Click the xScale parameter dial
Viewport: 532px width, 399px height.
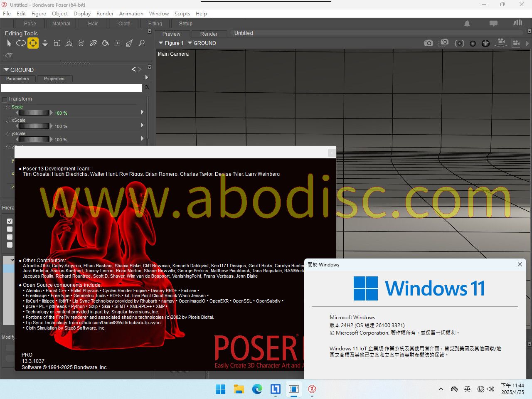coord(34,126)
